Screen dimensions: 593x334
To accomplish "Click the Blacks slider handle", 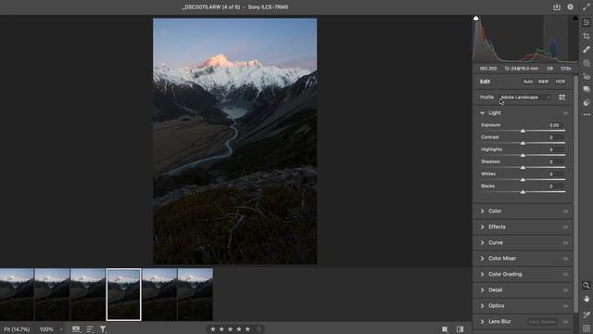I will tap(523, 192).
